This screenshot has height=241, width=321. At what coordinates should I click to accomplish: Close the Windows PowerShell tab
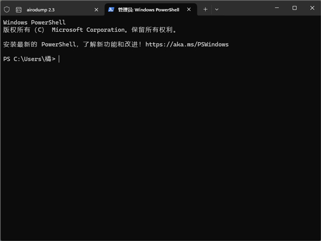[189, 10]
